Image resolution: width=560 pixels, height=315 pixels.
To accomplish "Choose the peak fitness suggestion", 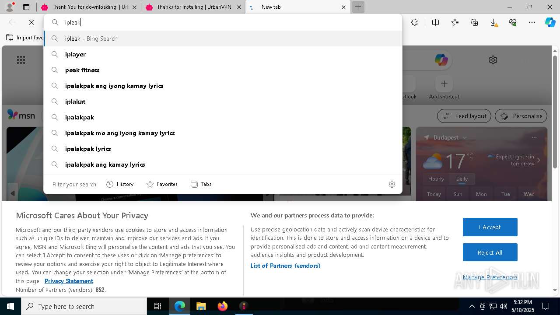I will point(223,70).
